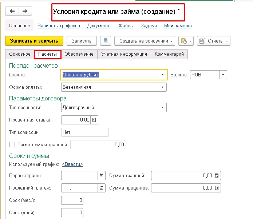Click the calculator icon for Процентная ставка
This screenshot has width=253, height=219.
[94, 120]
